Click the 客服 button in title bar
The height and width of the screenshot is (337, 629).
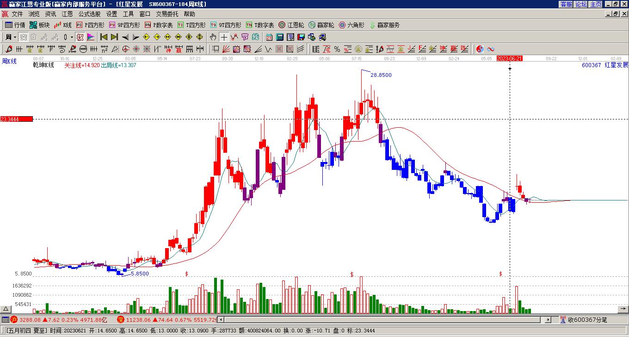(x=566, y=4)
